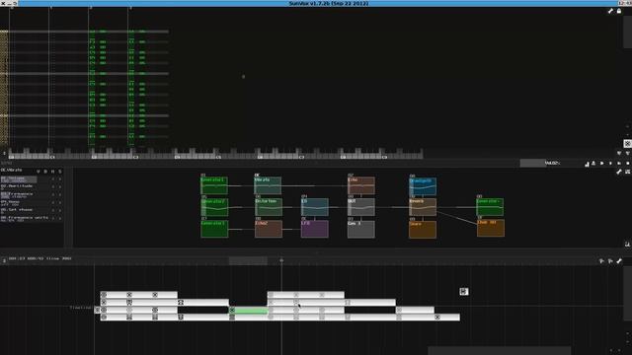The height and width of the screenshot is (355, 632).
Task: Click the small button left of piano keyboard
Action: click(x=4, y=154)
